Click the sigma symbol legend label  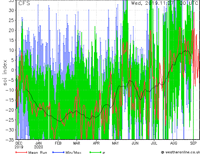point(104,152)
